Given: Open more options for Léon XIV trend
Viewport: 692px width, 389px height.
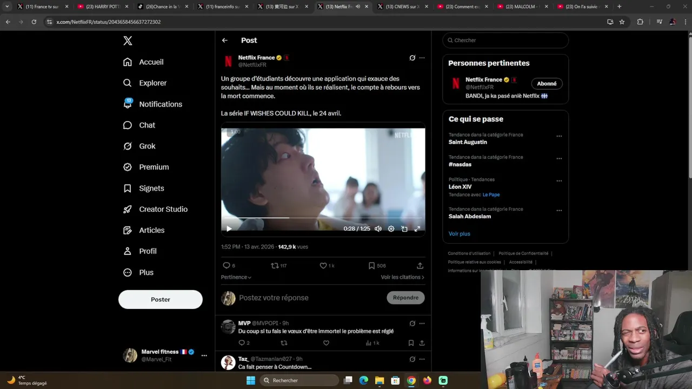Looking at the screenshot, I should [x=559, y=181].
